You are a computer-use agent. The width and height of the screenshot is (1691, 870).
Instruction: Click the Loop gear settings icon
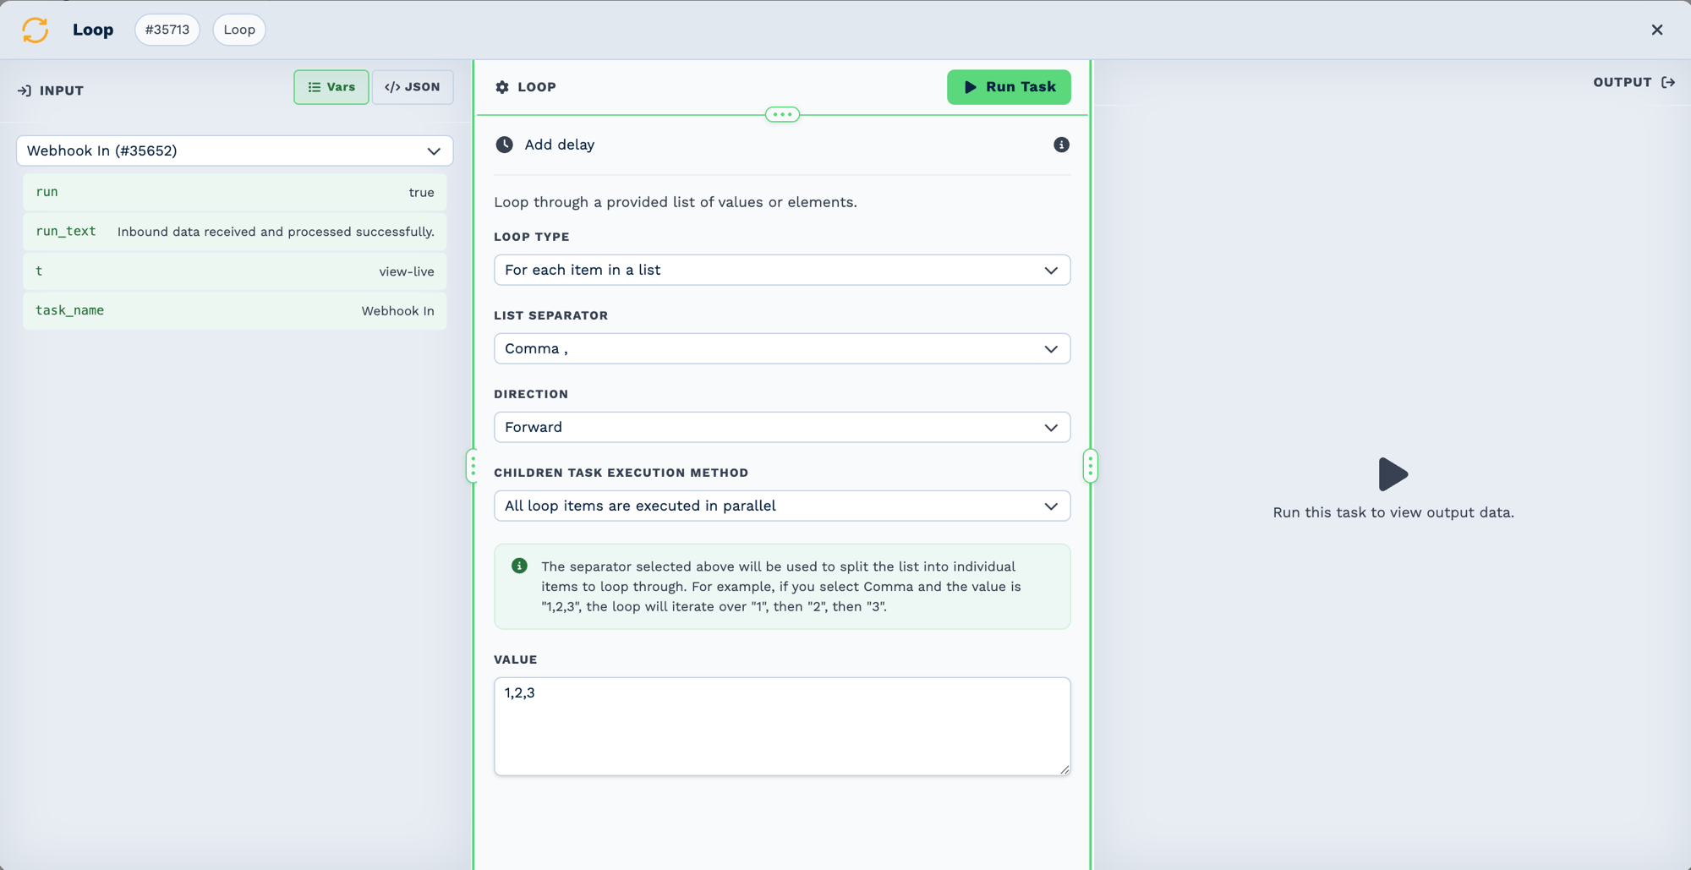[x=502, y=87]
